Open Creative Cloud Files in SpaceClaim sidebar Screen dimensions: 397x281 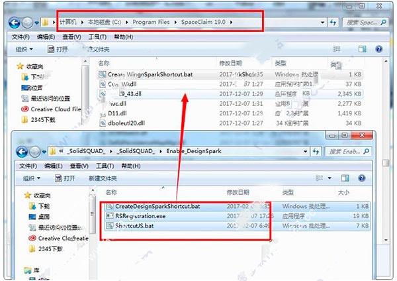click(52, 109)
